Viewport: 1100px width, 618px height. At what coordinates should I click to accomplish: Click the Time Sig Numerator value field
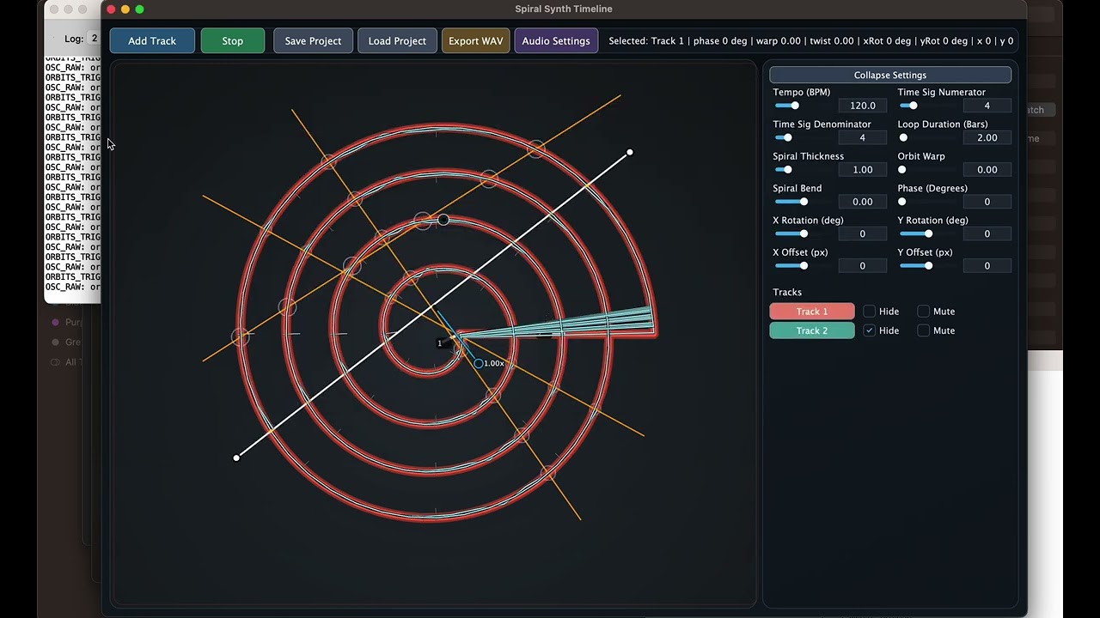[x=987, y=106]
